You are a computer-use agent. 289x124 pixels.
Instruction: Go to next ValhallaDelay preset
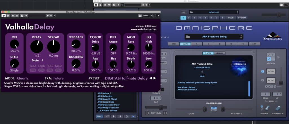point(155,78)
